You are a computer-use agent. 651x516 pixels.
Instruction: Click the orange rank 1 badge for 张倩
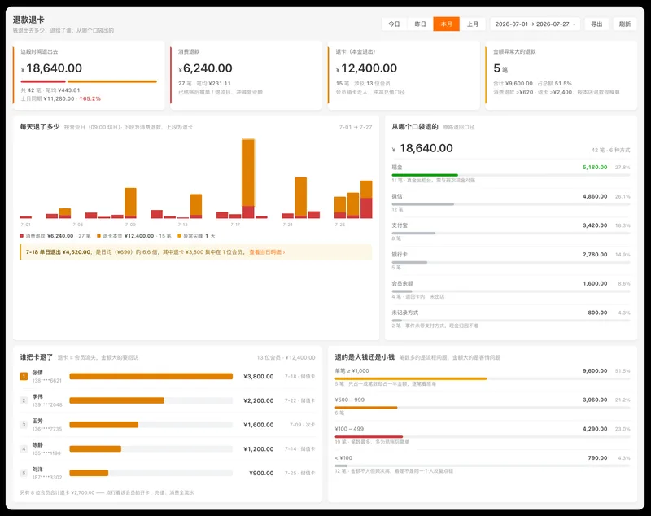pyautogui.click(x=24, y=377)
